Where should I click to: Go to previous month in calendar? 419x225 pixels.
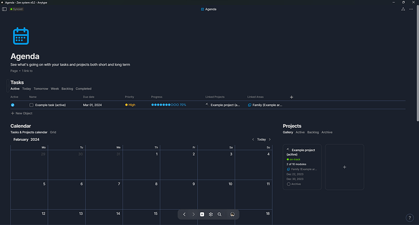pyautogui.click(x=253, y=139)
